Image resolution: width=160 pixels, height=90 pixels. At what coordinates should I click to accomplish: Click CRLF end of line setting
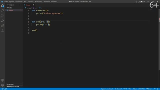[x=130, y=89]
